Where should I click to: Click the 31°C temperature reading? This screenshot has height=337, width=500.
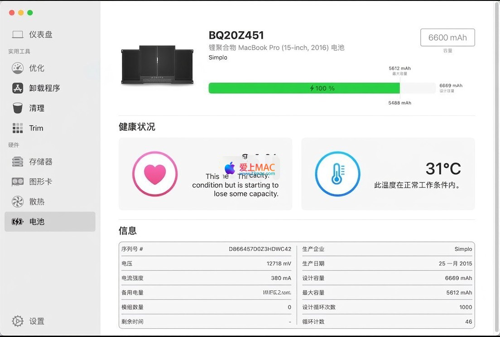443,168
